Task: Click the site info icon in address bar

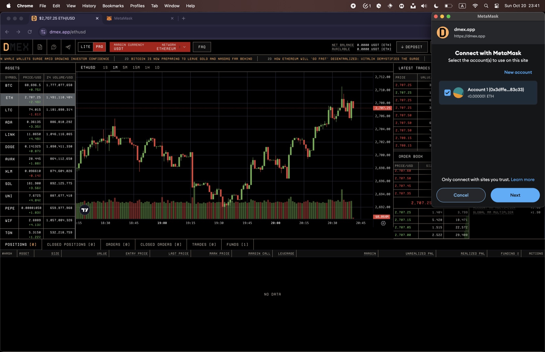Action: pos(43,32)
